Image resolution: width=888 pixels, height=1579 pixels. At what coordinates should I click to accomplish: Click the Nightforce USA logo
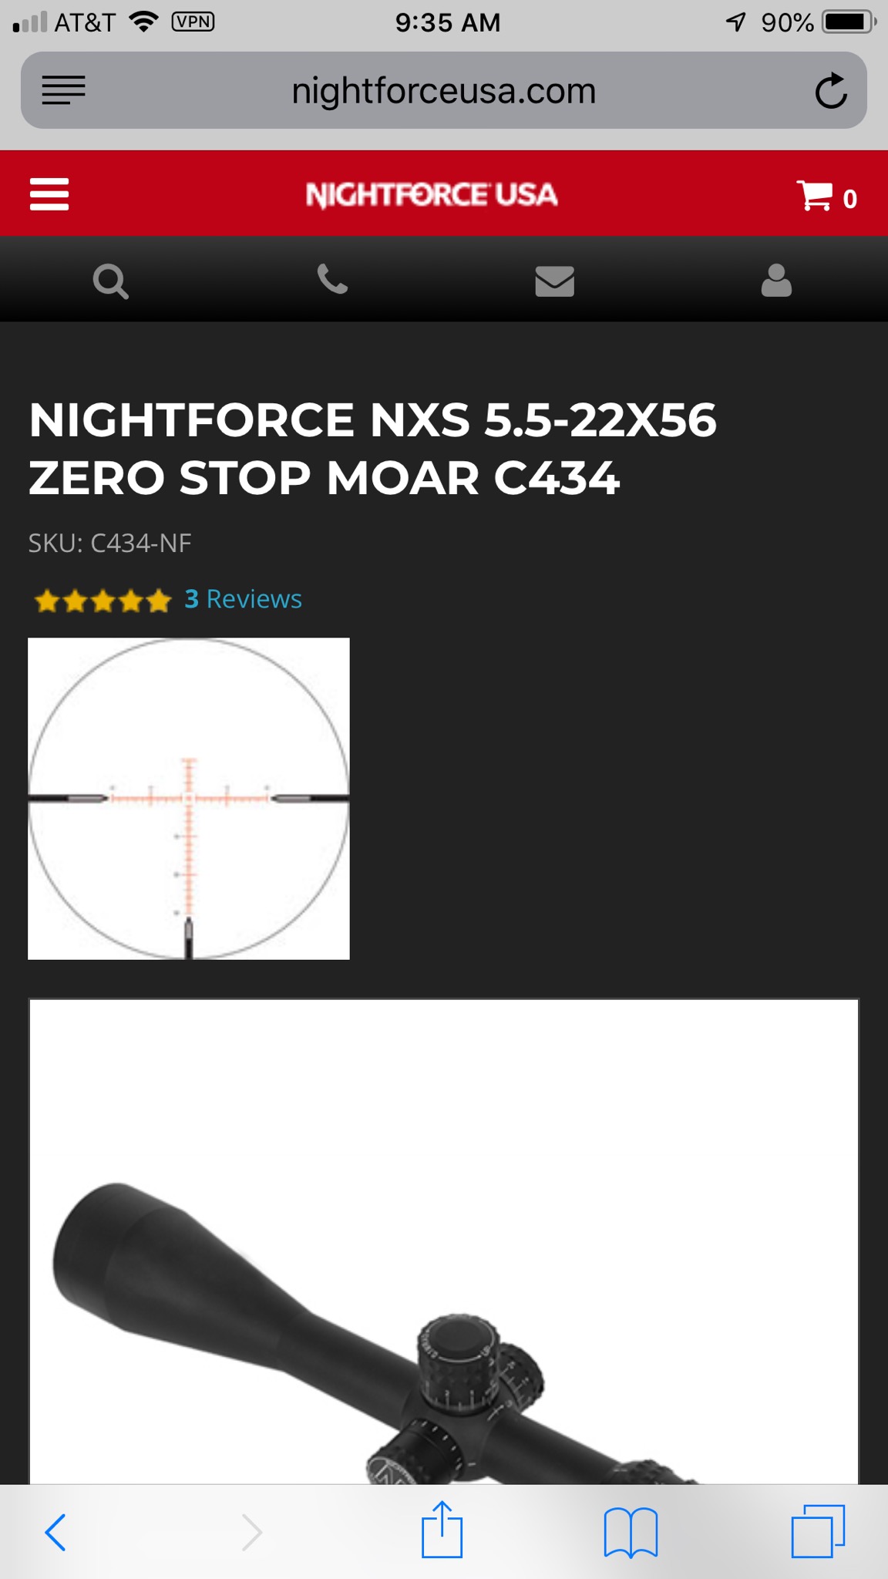click(432, 194)
